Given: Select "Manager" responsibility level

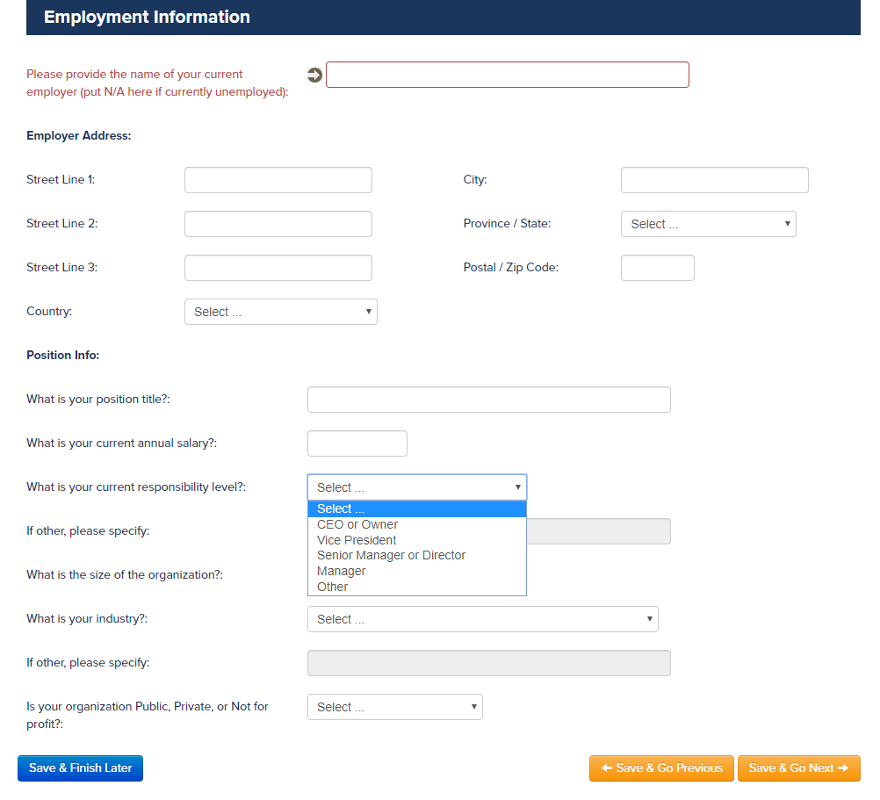Looking at the screenshot, I should (x=341, y=571).
